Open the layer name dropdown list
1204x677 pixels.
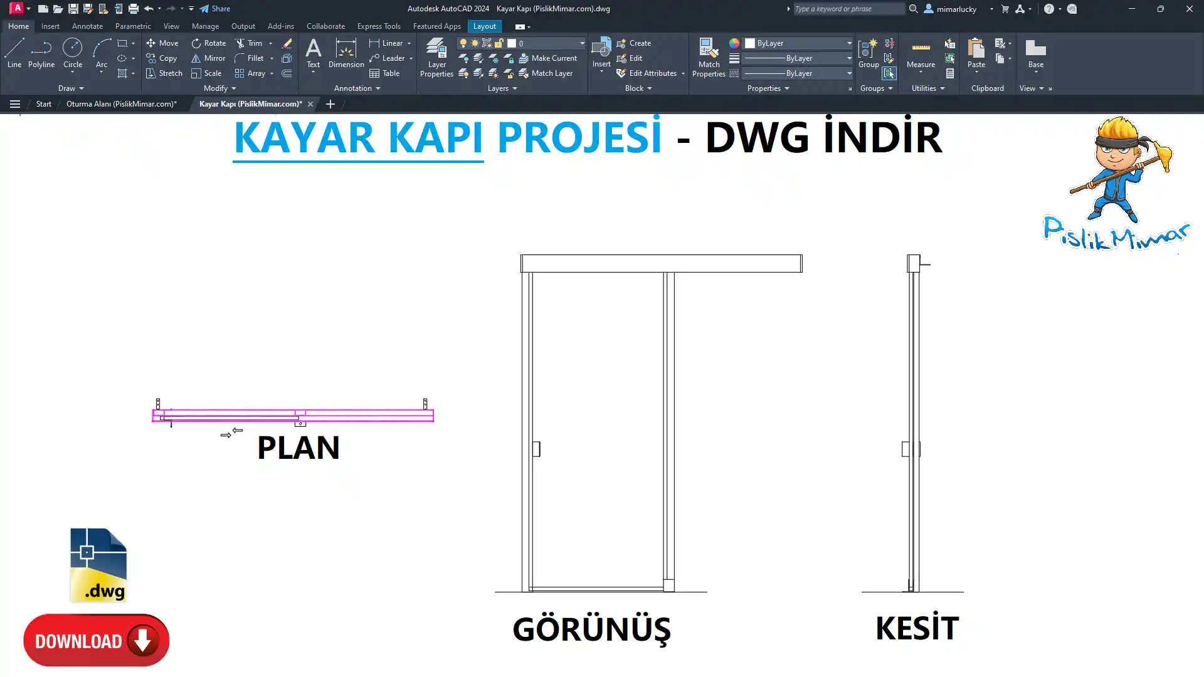pos(581,43)
